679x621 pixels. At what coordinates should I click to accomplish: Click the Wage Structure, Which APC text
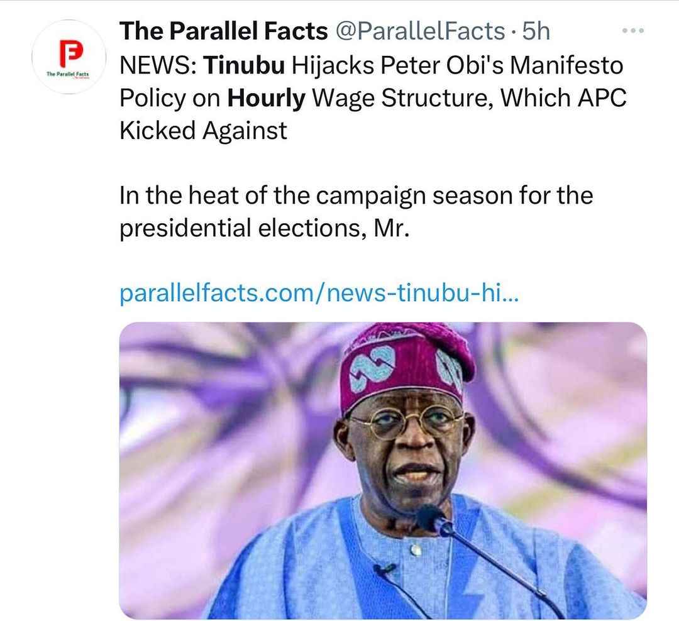[x=470, y=98]
